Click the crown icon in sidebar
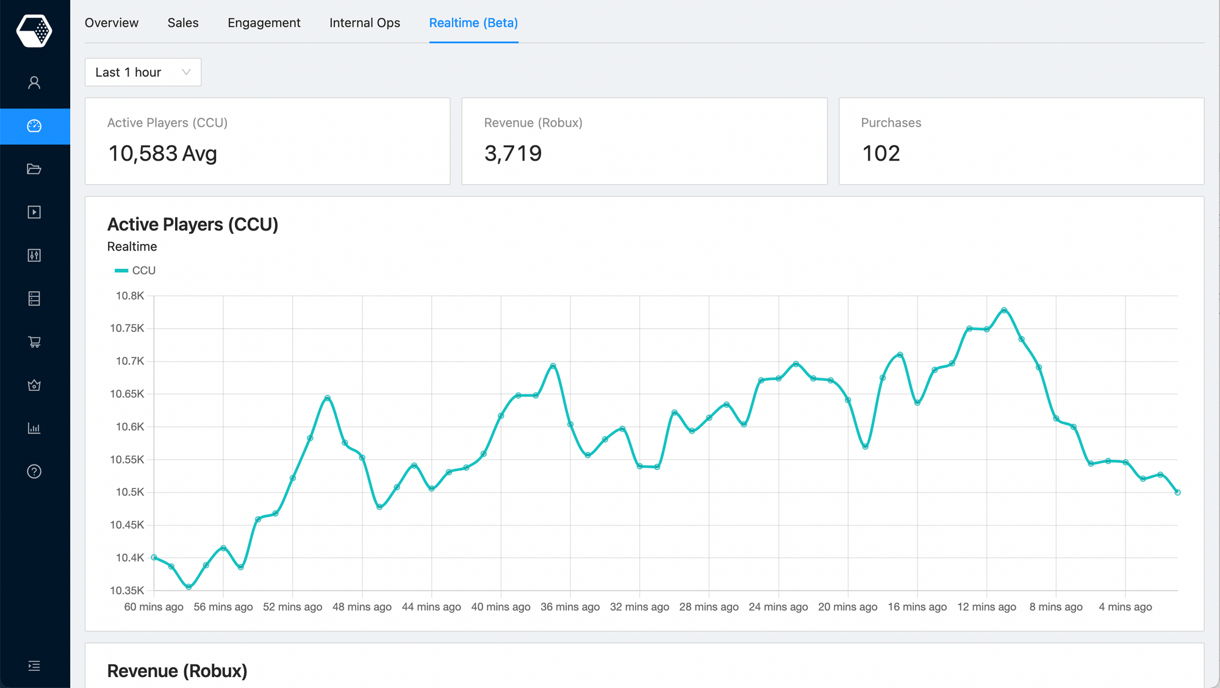 coord(34,385)
